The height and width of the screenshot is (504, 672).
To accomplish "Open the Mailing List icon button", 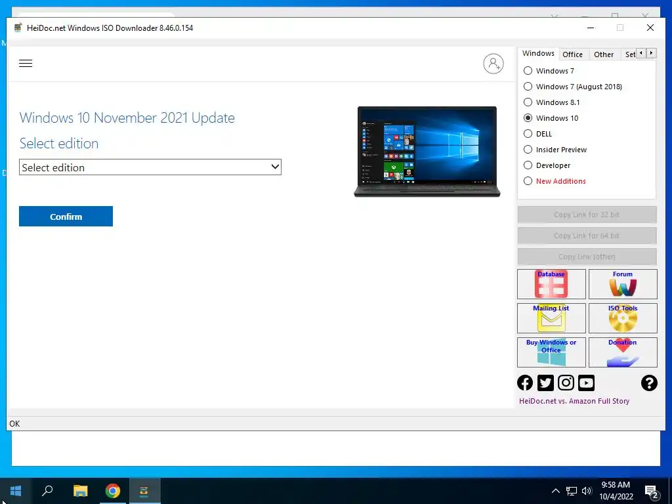I will 551,318.
